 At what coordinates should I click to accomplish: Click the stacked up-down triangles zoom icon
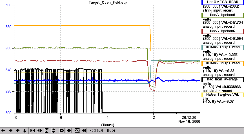[x=54, y=131]
